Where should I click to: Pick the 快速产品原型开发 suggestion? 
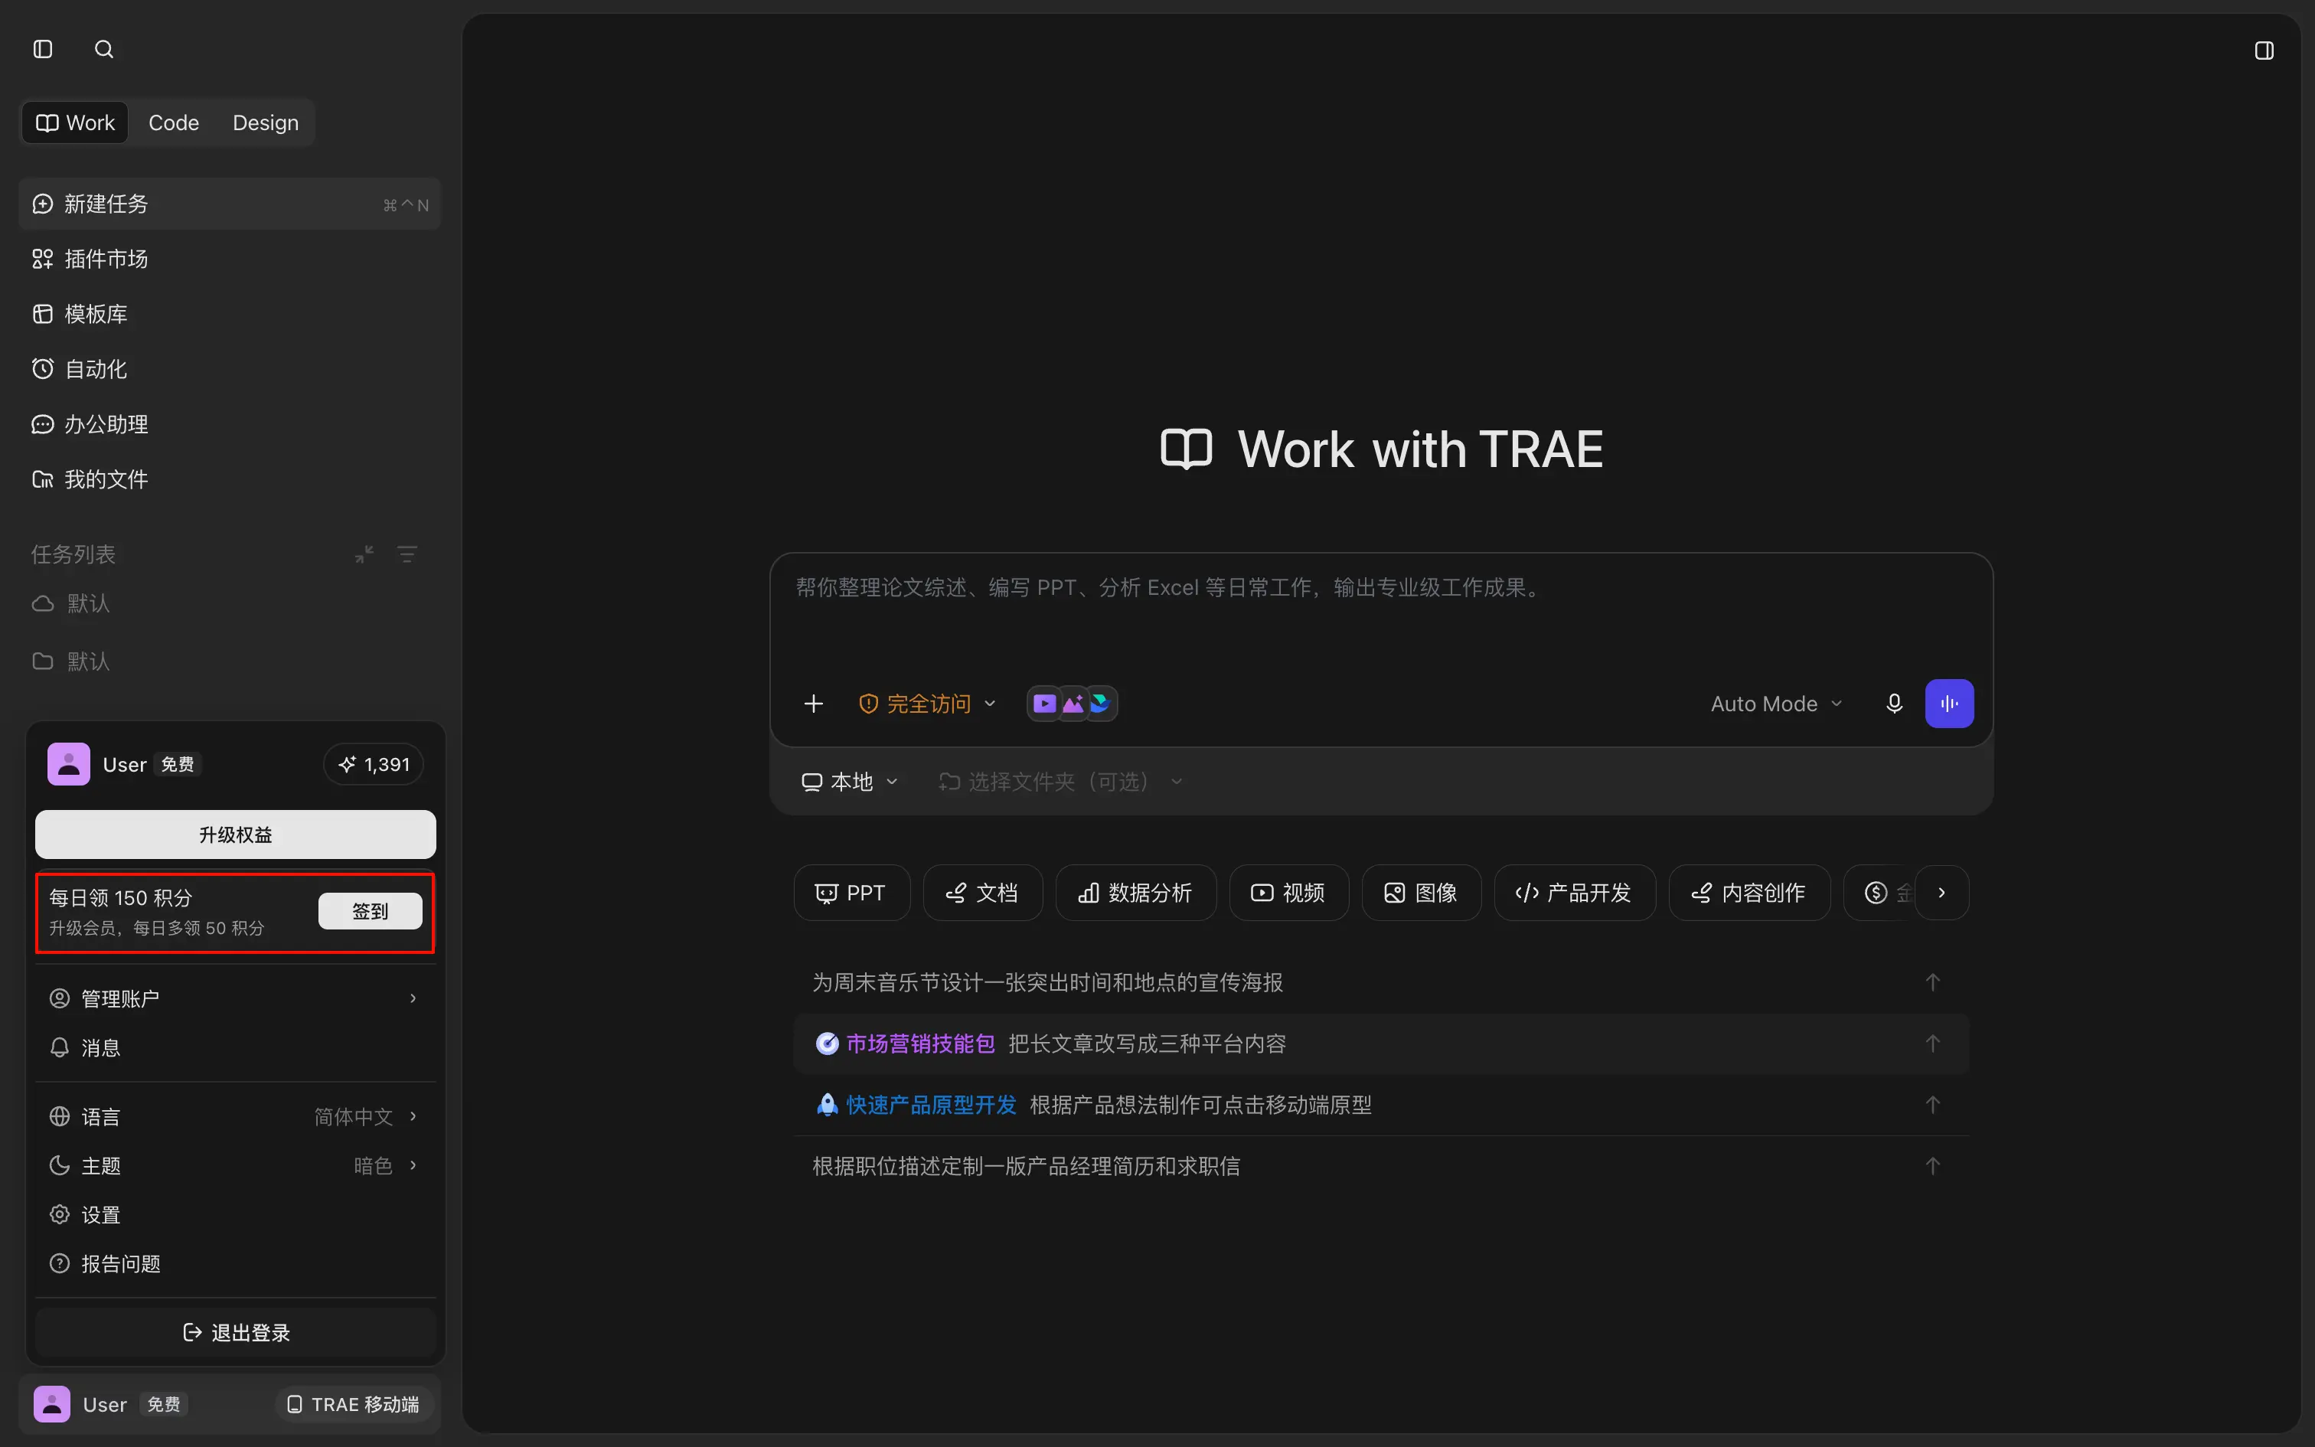[x=1380, y=1106]
